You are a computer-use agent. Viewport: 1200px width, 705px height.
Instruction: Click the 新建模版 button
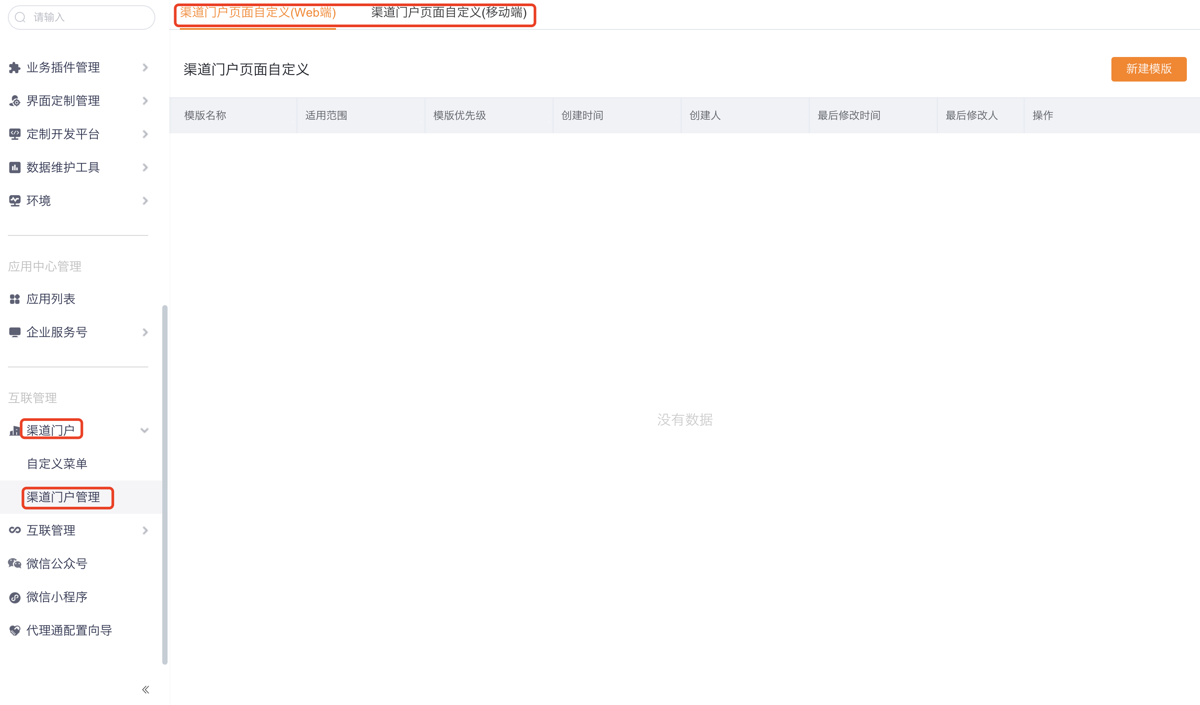1148,69
